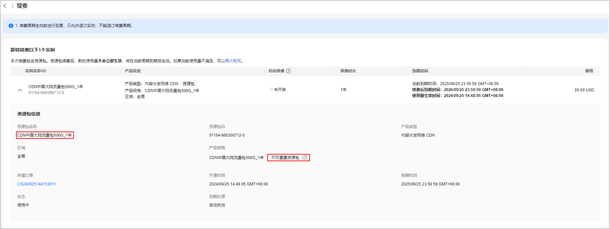The height and width of the screenshot is (229, 610).
Task: Click the 到期时间 column header
Action: (420, 71)
